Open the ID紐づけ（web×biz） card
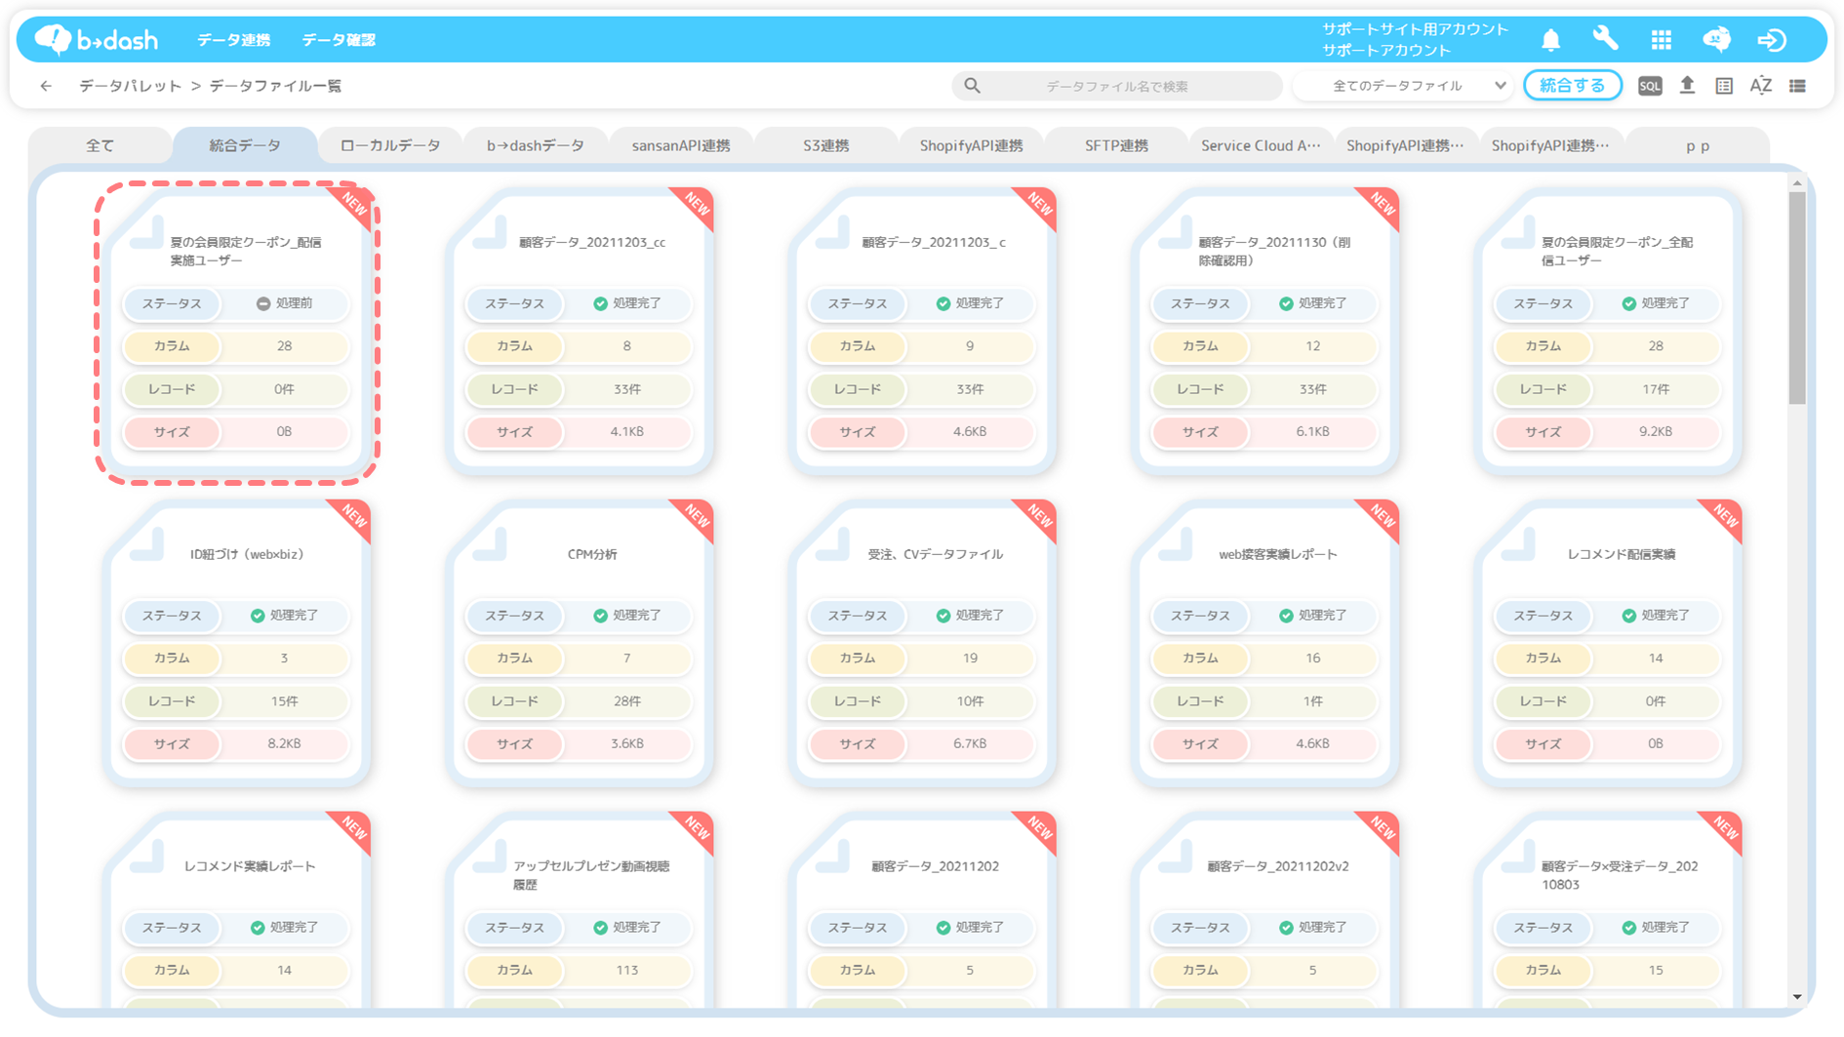 click(x=236, y=644)
